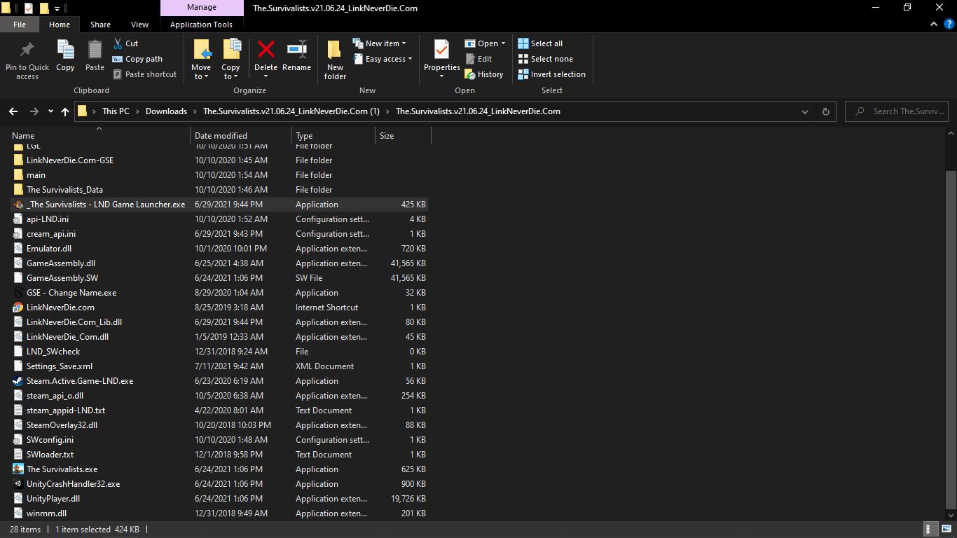Viewport: 957px width, 538px height.
Task: Switch to large thumbnails view in status bar
Action: tap(945, 530)
